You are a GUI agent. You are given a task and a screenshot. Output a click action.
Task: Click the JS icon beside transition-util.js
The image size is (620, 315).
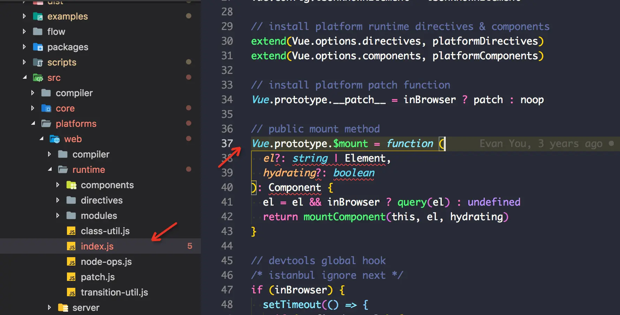[x=71, y=292]
